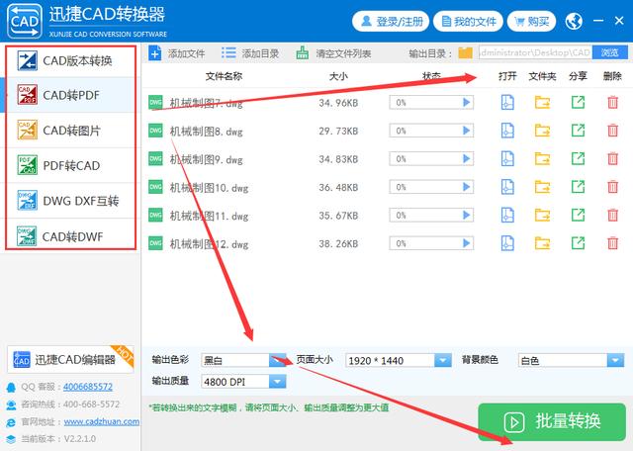The width and height of the screenshot is (633, 451).
Task: Click 添加文件 to add files
Action: coord(177,53)
